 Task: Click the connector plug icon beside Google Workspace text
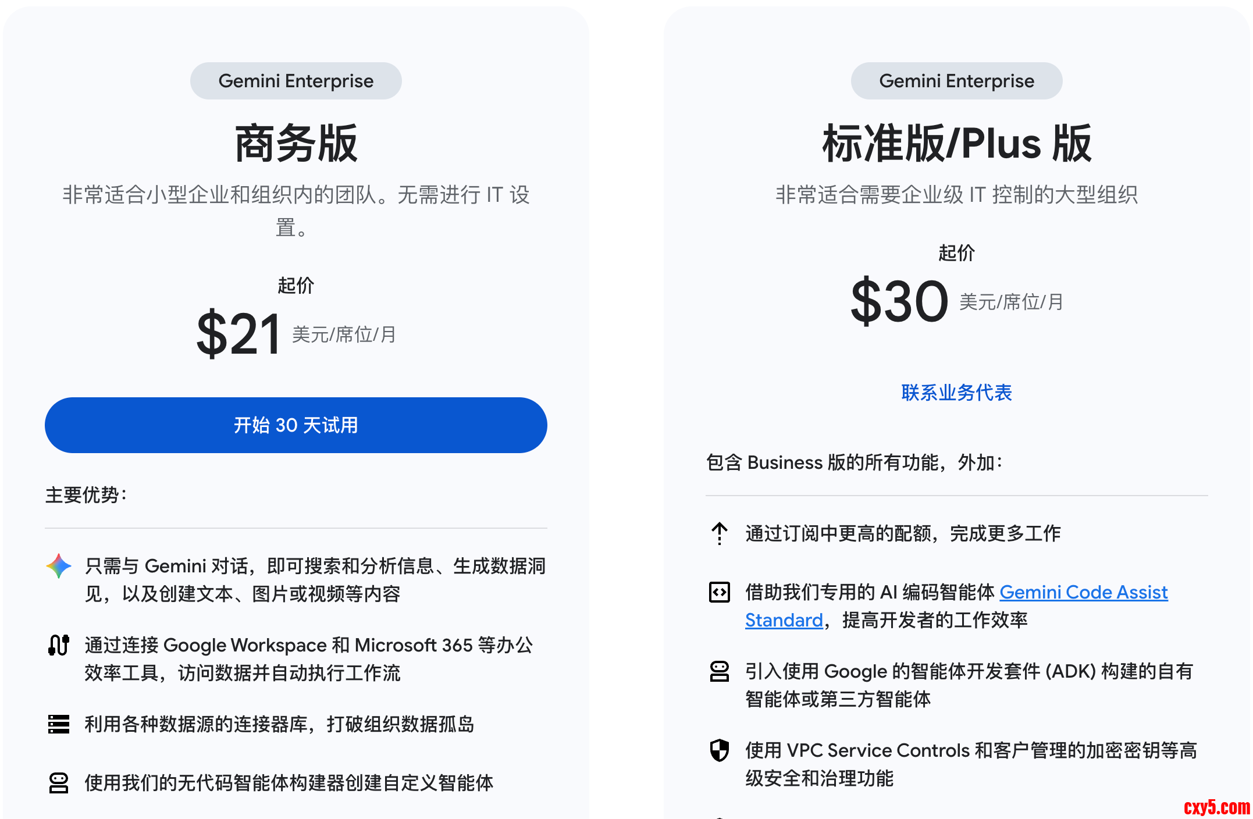[x=59, y=645]
